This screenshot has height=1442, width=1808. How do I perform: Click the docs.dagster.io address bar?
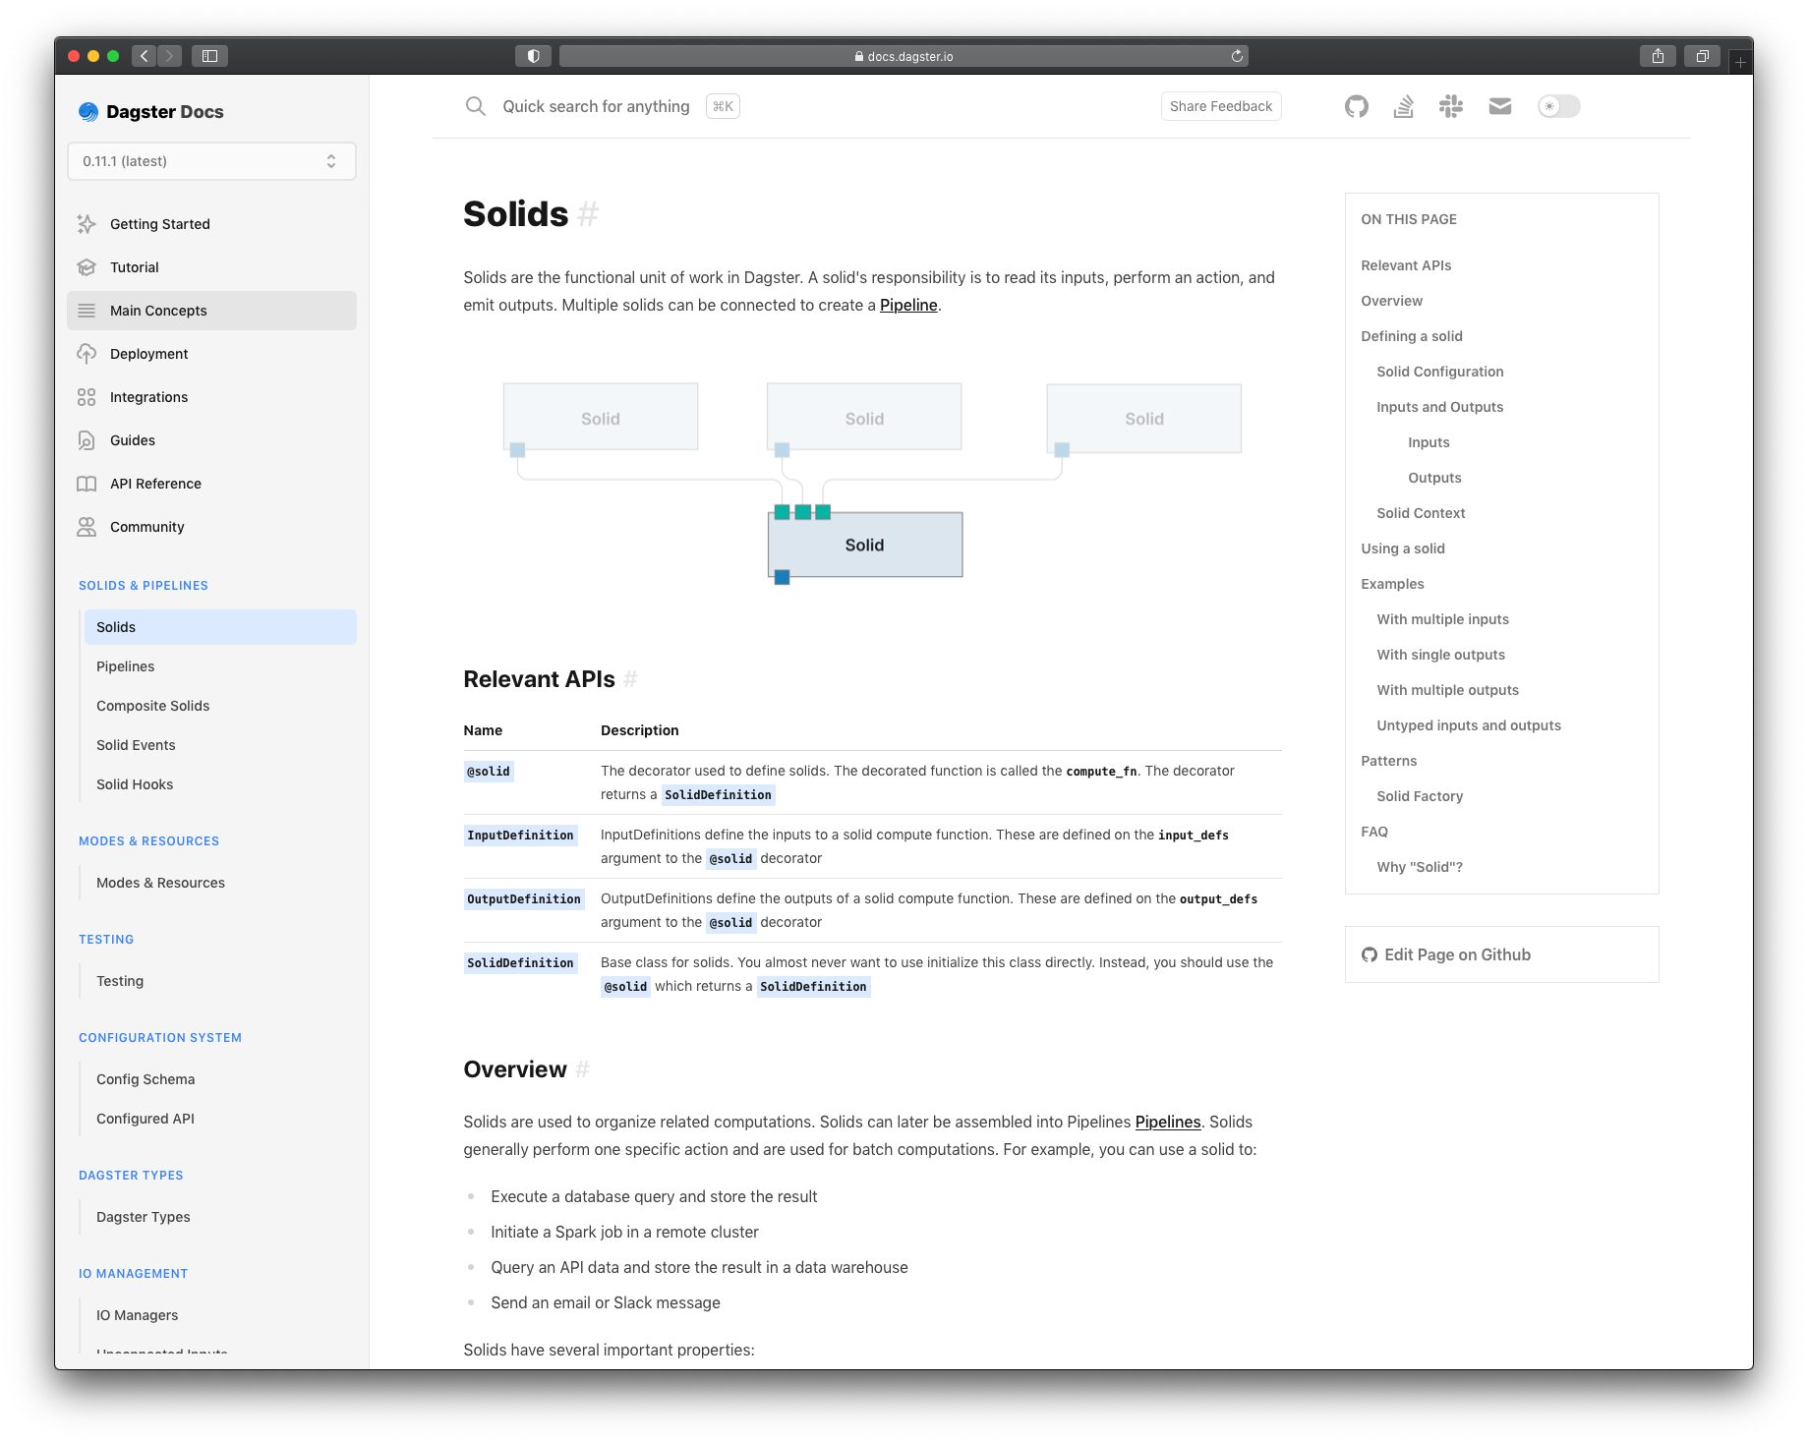click(x=904, y=56)
